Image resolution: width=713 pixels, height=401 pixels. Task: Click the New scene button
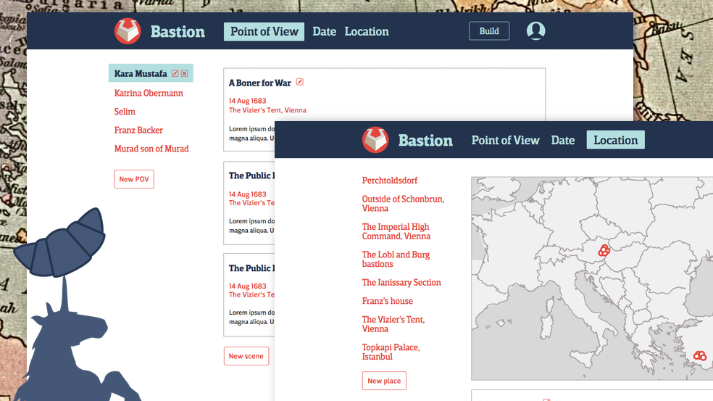point(246,356)
